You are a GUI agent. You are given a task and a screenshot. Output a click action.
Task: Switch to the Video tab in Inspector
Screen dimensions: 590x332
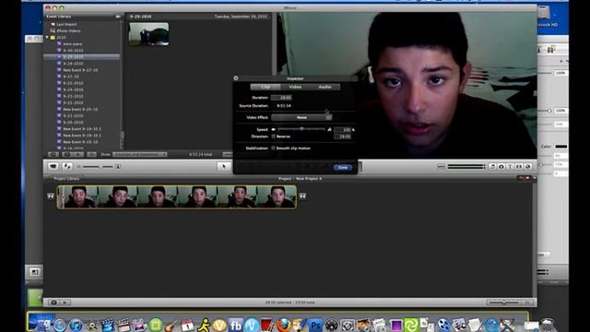pyautogui.click(x=295, y=87)
